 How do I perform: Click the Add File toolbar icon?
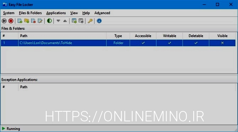20,21
